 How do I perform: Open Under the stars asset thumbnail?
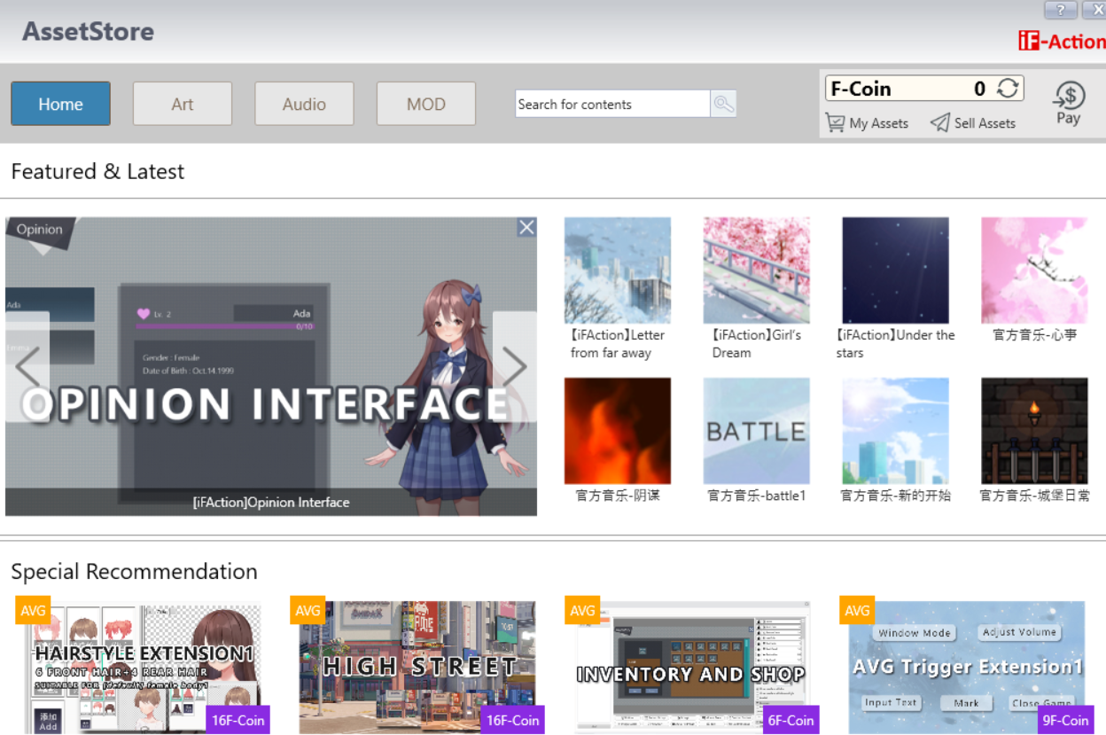pyautogui.click(x=895, y=270)
